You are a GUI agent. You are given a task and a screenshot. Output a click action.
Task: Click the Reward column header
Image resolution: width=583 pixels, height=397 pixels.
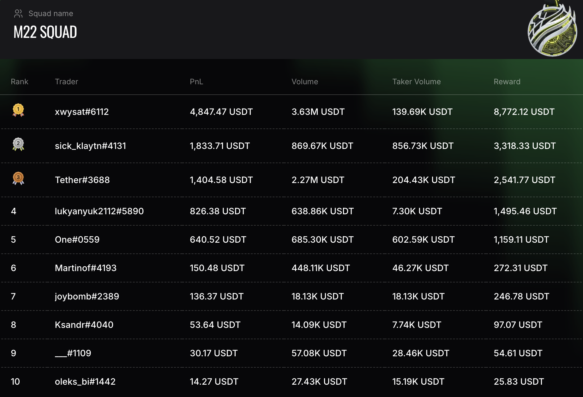pyautogui.click(x=507, y=82)
